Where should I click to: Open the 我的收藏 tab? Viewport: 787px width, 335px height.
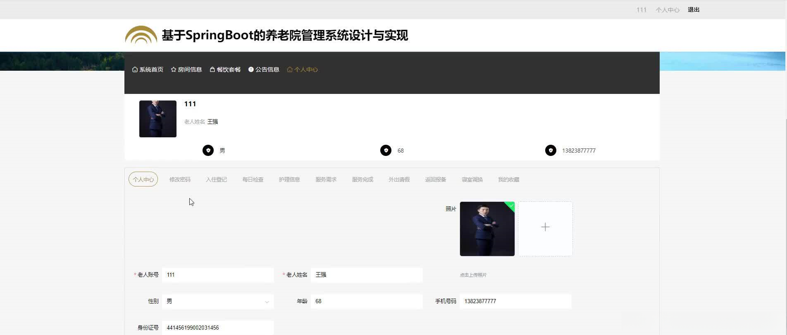[509, 179]
